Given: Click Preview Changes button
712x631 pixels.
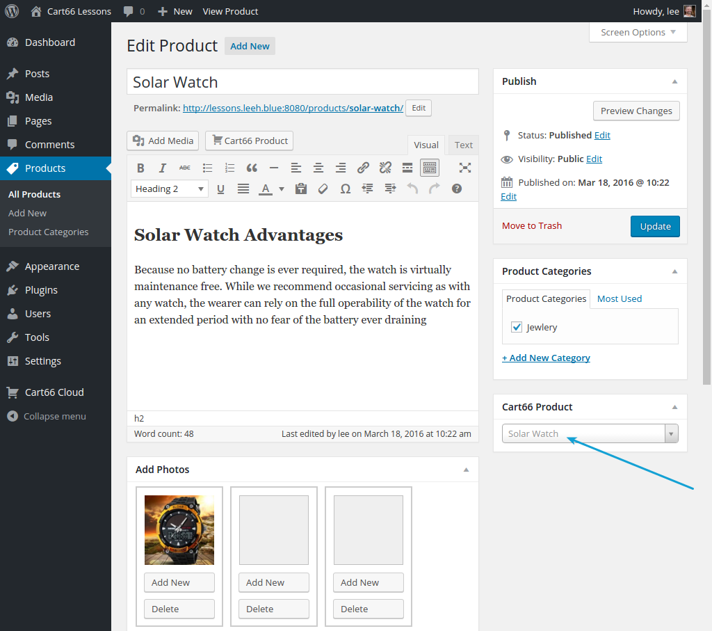Looking at the screenshot, I should [x=636, y=111].
